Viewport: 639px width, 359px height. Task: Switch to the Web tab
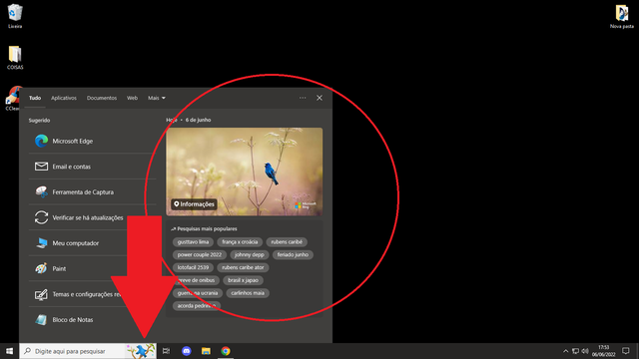tap(132, 98)
